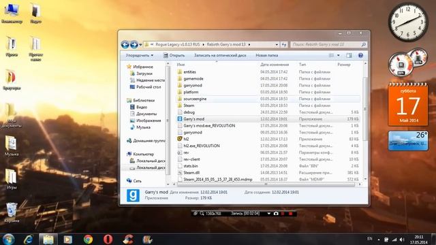Image resolution: width=436 pixels, height=245 pixels.
Task: Open the view options dropdown arrow
Action: click(339, 56)
